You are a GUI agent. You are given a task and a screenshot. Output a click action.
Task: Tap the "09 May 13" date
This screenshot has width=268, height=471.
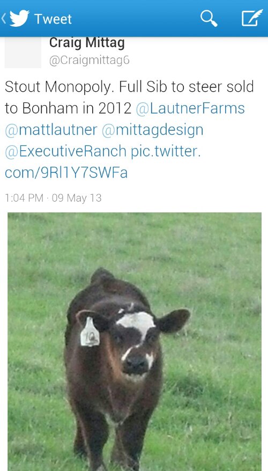(77, 198)
